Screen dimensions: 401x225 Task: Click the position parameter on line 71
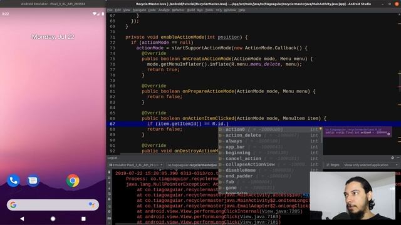pos(229,37)
